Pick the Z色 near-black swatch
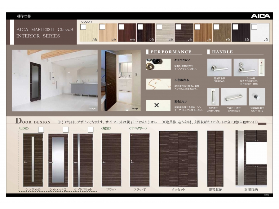The width and height of the screenshot is (279, 209). pos(241,33)
